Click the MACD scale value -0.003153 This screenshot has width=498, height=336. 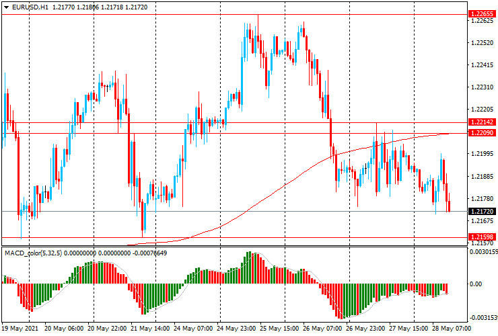click(483, 318)
